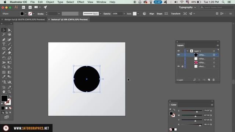Select the Eraser tool
The image size is (235, 132).
click(9, 53)
